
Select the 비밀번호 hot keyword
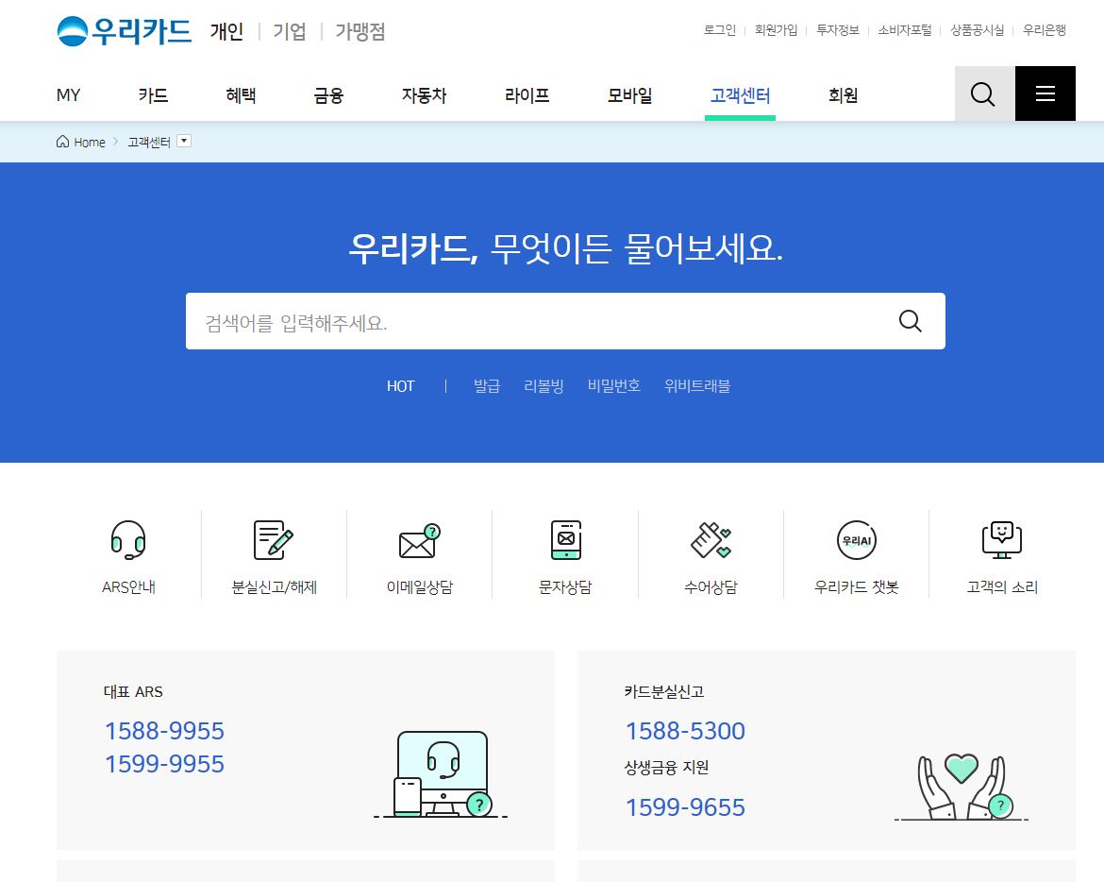[x=614, y=386]
